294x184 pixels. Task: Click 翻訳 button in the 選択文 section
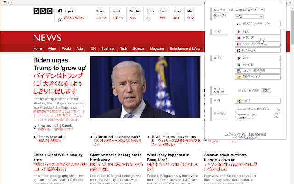pos(258,58)
